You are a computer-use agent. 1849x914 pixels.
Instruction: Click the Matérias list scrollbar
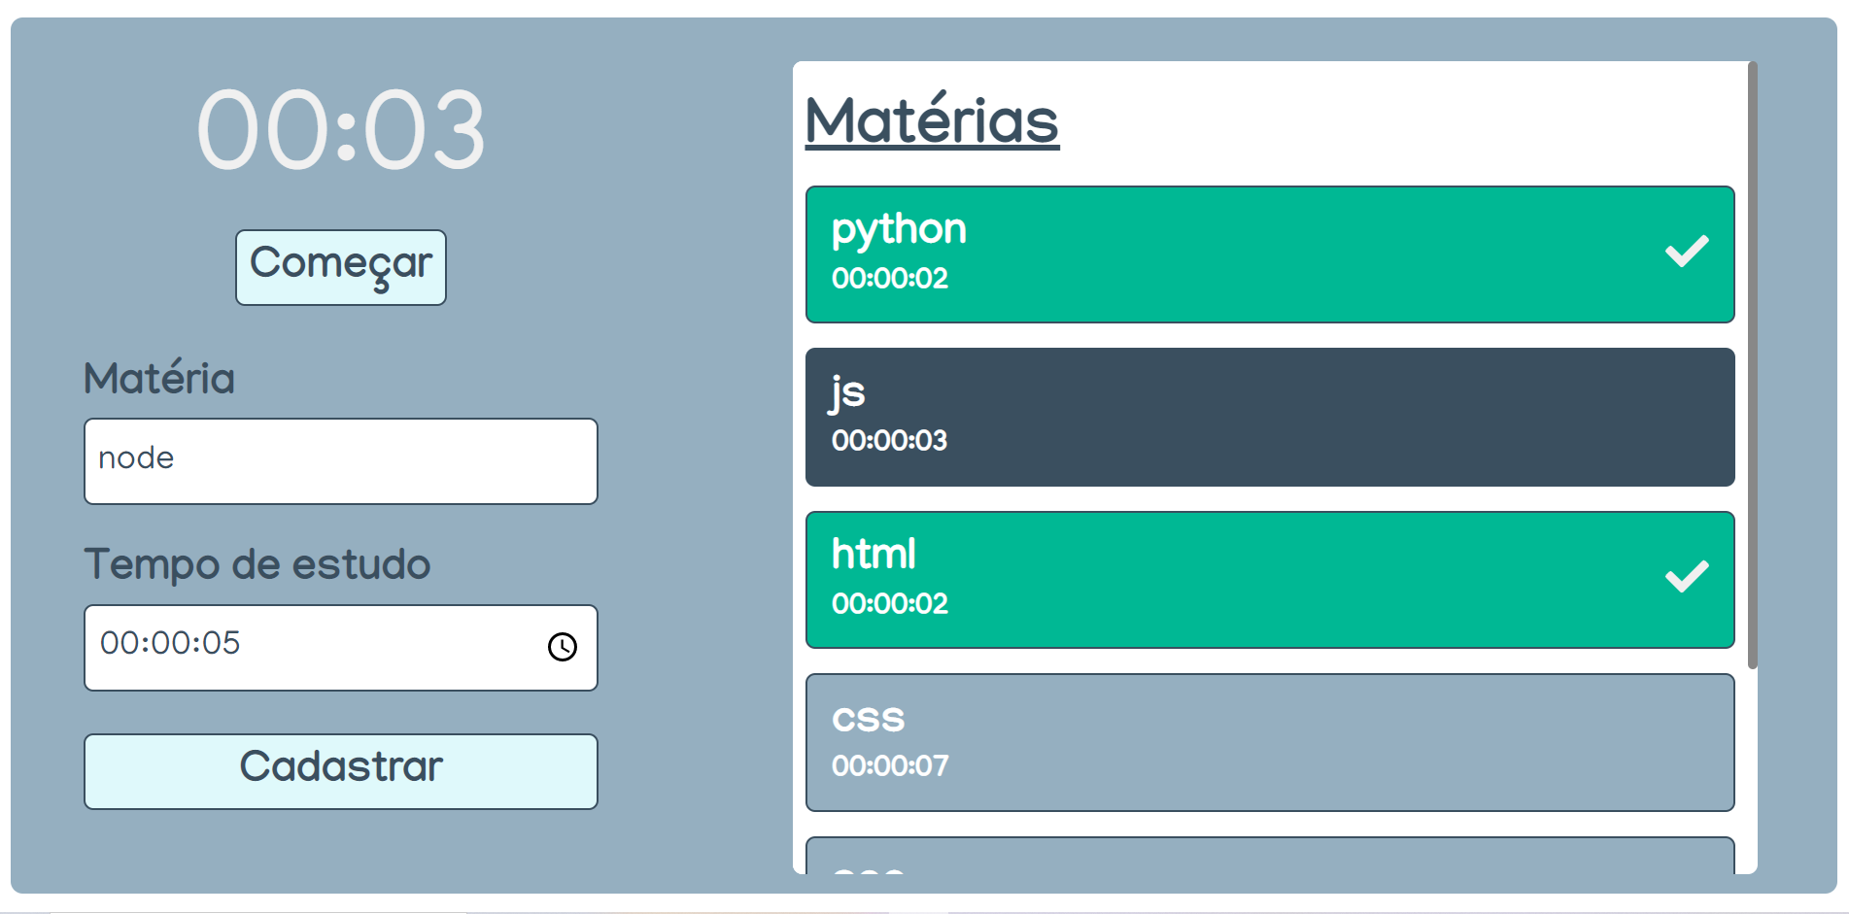point(1753,365)
